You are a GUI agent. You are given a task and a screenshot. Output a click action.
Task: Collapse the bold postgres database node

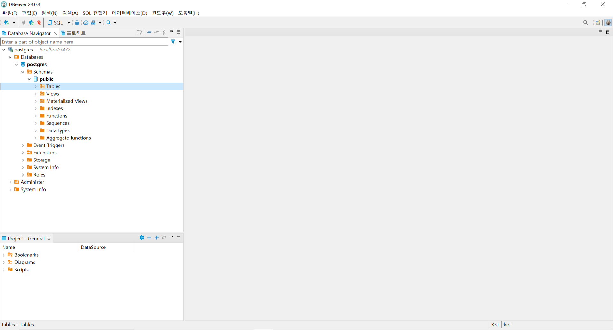[17, 65]
